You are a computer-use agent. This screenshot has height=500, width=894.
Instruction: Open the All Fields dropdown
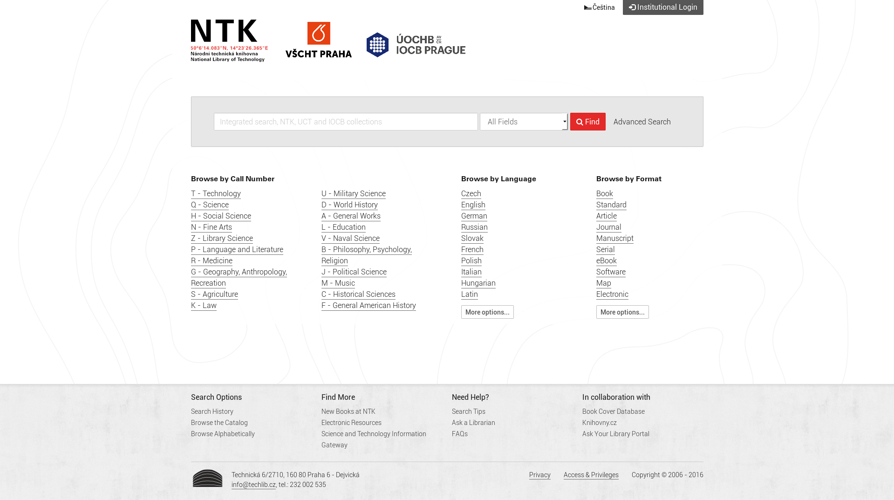click(x=524, y=122)
